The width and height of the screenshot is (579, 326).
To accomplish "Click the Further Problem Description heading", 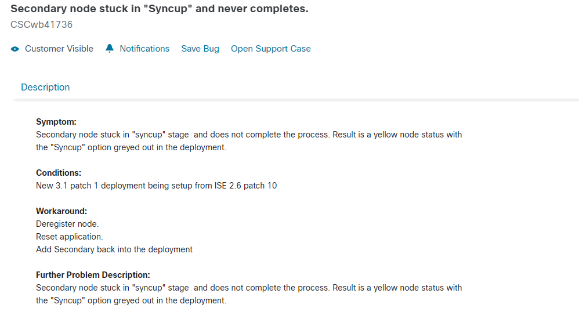I will (x=93, y=275).
